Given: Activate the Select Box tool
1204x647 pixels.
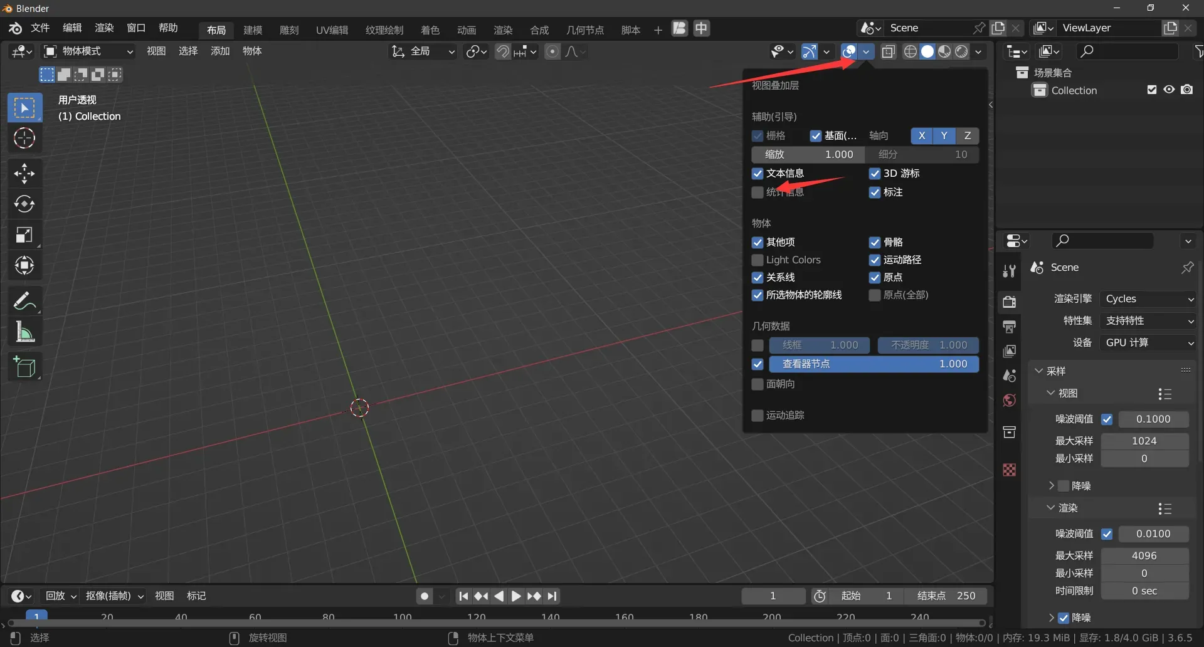Looking at the screenshot, I should [x=24, y=108].
